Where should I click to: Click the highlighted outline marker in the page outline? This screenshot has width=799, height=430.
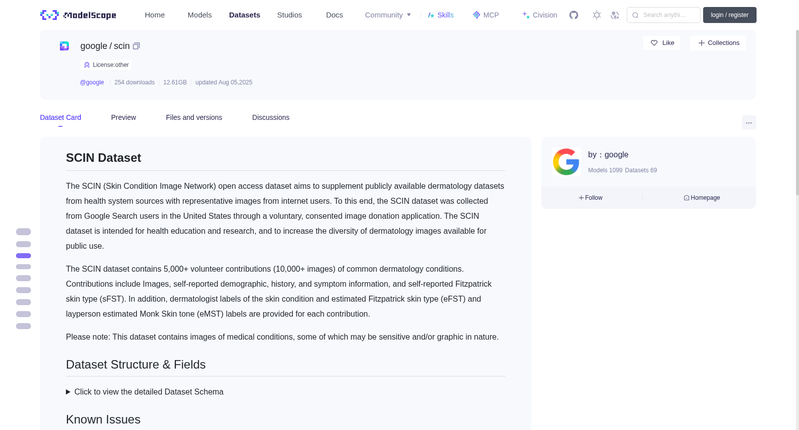[x=23, y=256]
